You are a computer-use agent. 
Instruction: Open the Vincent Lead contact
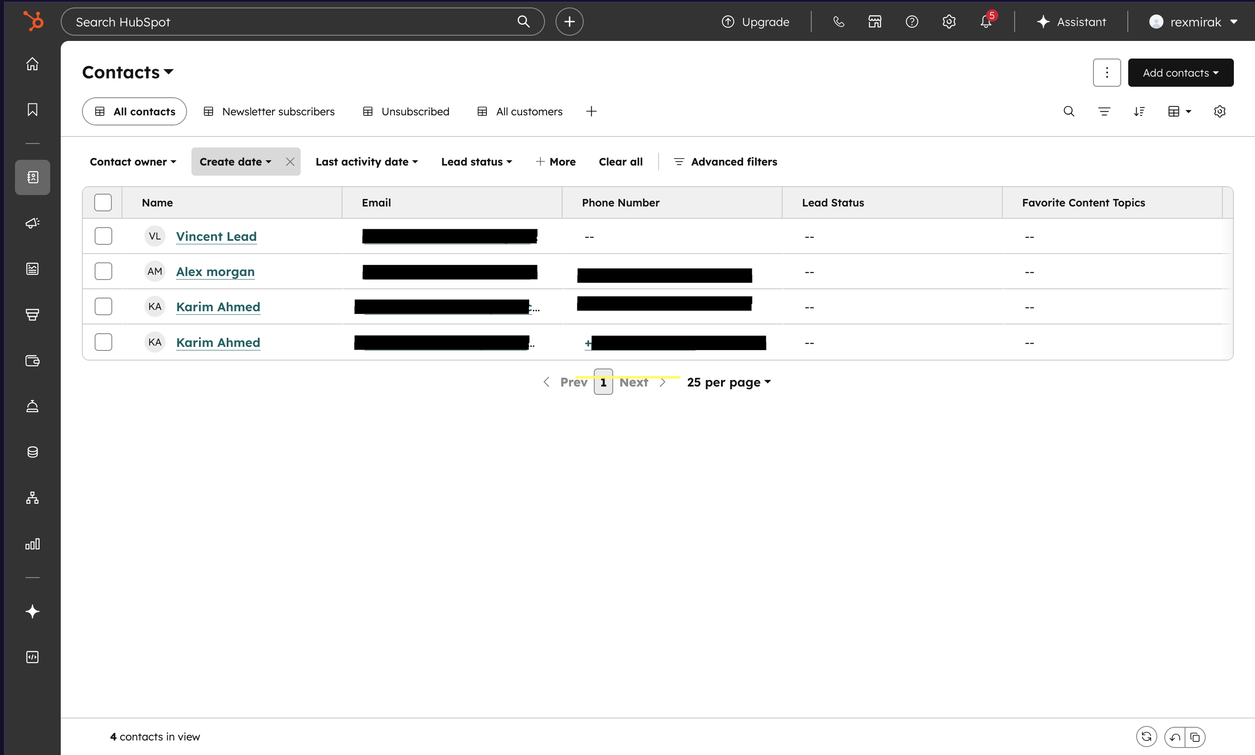tap(216, 236)
